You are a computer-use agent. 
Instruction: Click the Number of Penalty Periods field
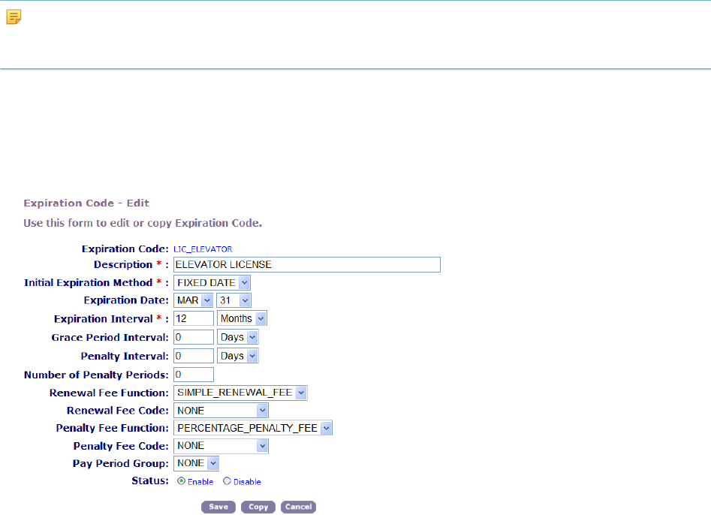[194, 375]
